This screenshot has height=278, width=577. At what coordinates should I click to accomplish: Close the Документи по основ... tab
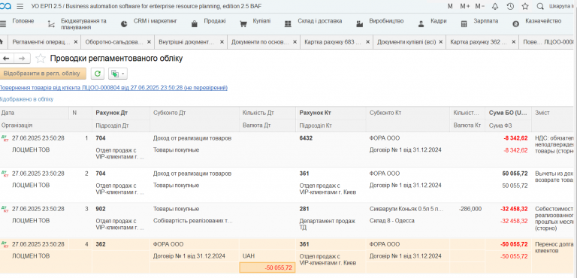click(295, 42)
